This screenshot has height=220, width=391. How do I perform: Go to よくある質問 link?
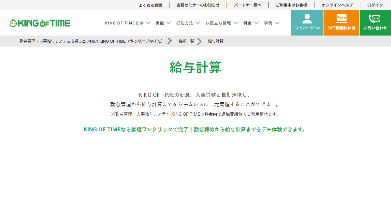pos(150,5)
